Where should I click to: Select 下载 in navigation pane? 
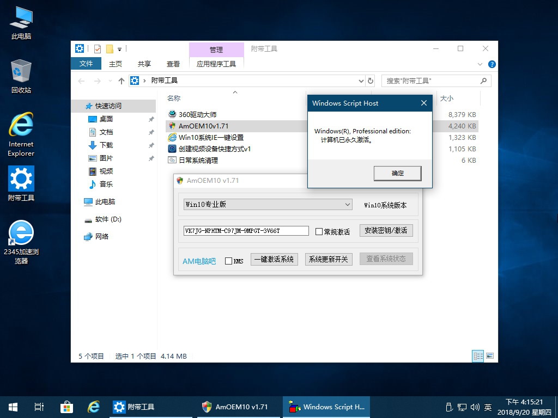click(x=106, y=145)
